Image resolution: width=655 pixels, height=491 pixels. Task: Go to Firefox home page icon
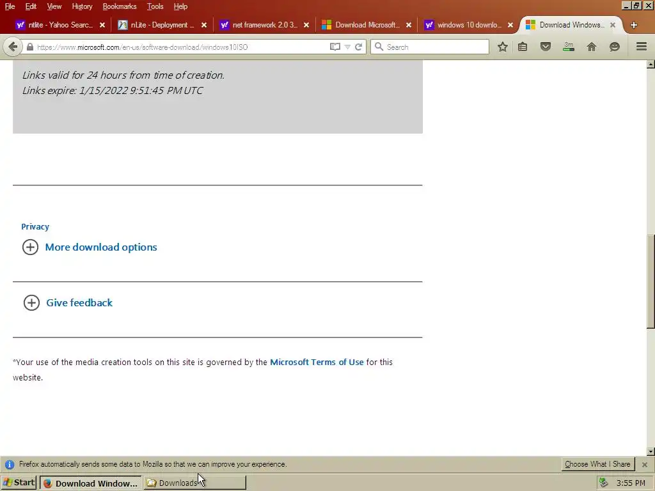(592, 47)
